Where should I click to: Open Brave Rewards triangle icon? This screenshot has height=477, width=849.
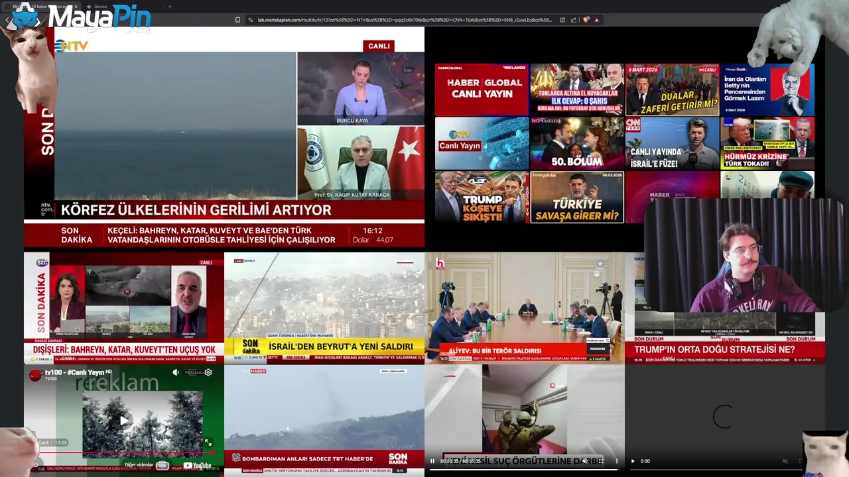(596, 20)
